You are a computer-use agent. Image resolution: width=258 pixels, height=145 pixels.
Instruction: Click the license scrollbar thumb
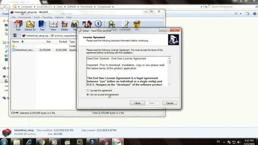pos(169,62)
